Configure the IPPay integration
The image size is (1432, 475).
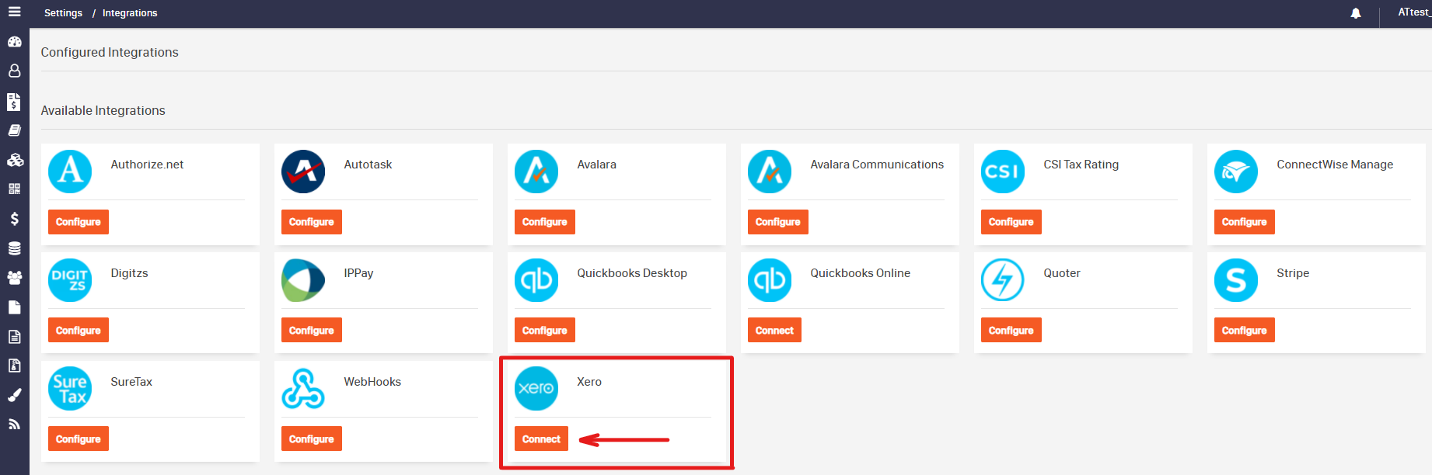(312, 331)
